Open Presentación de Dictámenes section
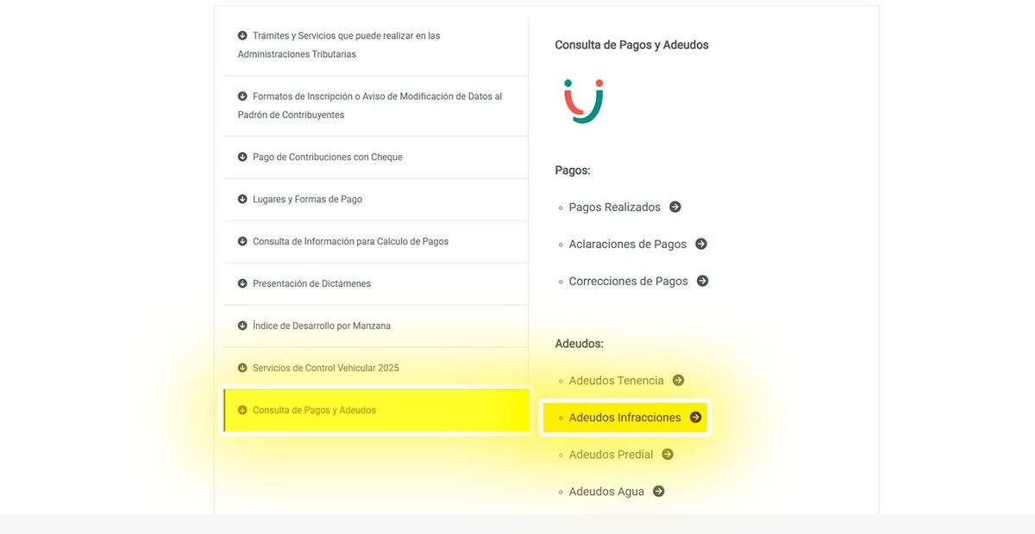1035x534 pixels. tap(311, 283)
